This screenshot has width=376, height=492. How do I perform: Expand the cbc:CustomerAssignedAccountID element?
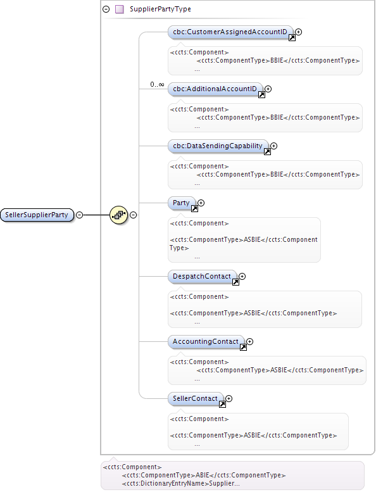[x=299, y=32]
